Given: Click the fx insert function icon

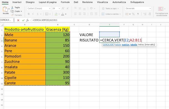Looking at the screenshot, I should click(27, 20).
